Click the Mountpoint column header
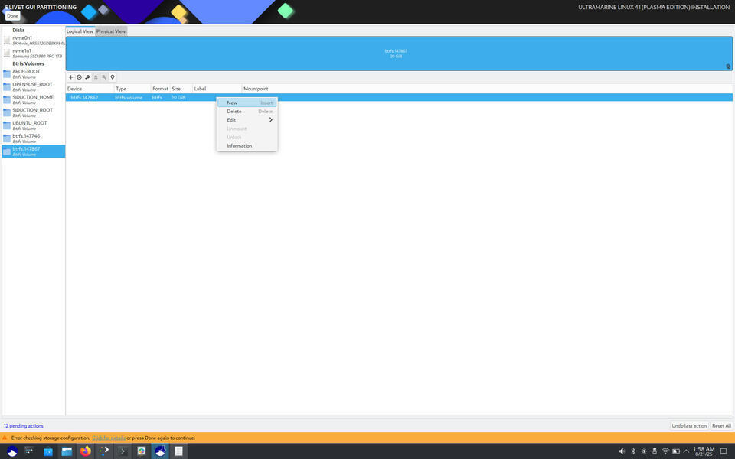The image size is (735, 459). [487, 89]
